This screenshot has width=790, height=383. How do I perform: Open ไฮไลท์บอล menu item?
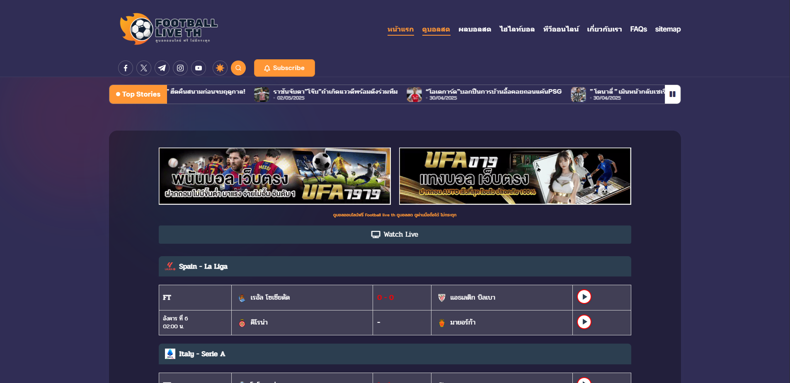(517, 29)
